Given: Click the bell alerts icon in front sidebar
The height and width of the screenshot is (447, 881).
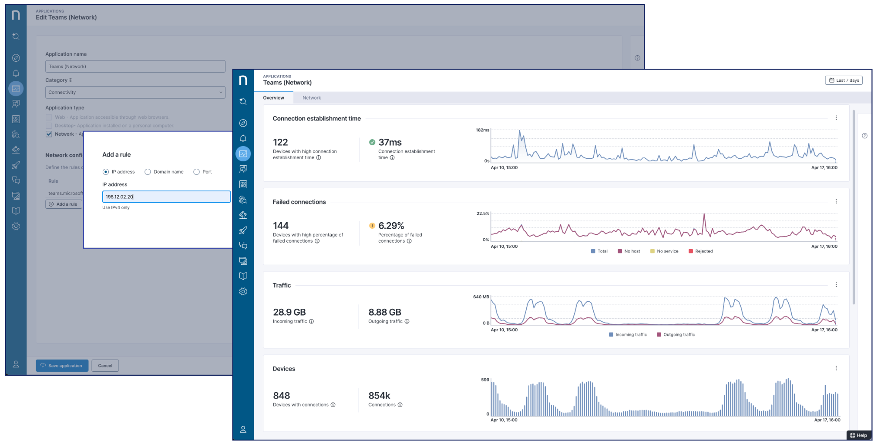Looking at the screenshot, I should [x=243, y=139].
